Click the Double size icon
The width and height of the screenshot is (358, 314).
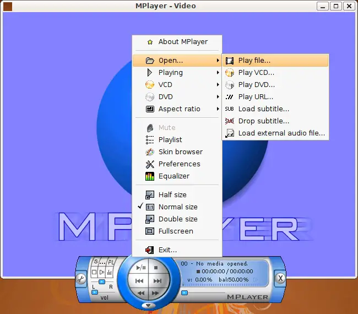[x=150, y=219]
